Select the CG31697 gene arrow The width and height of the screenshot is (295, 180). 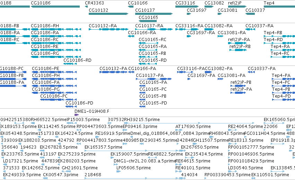(189, 14)
